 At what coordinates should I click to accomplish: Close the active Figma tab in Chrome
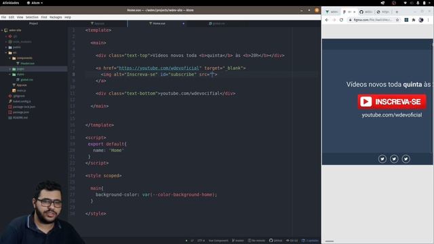(x=354, y=12)
